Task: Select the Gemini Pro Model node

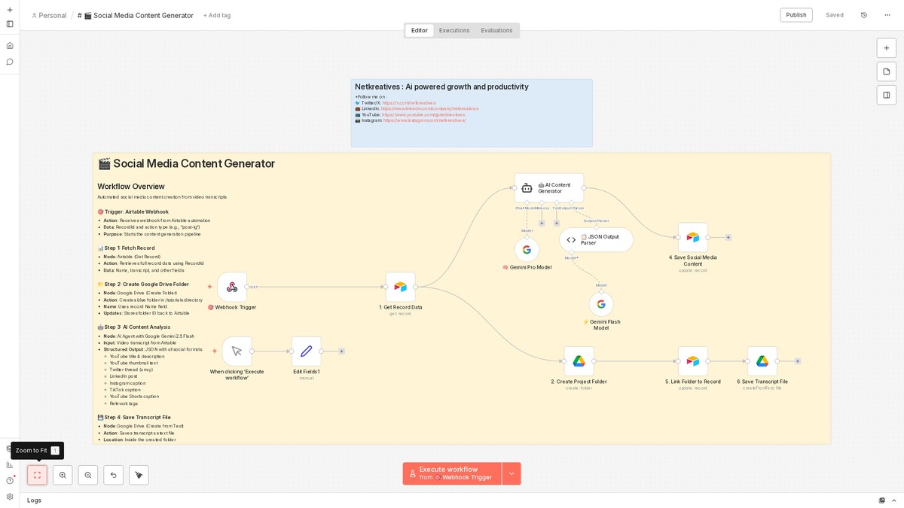Action: click(x=527, y=250)
